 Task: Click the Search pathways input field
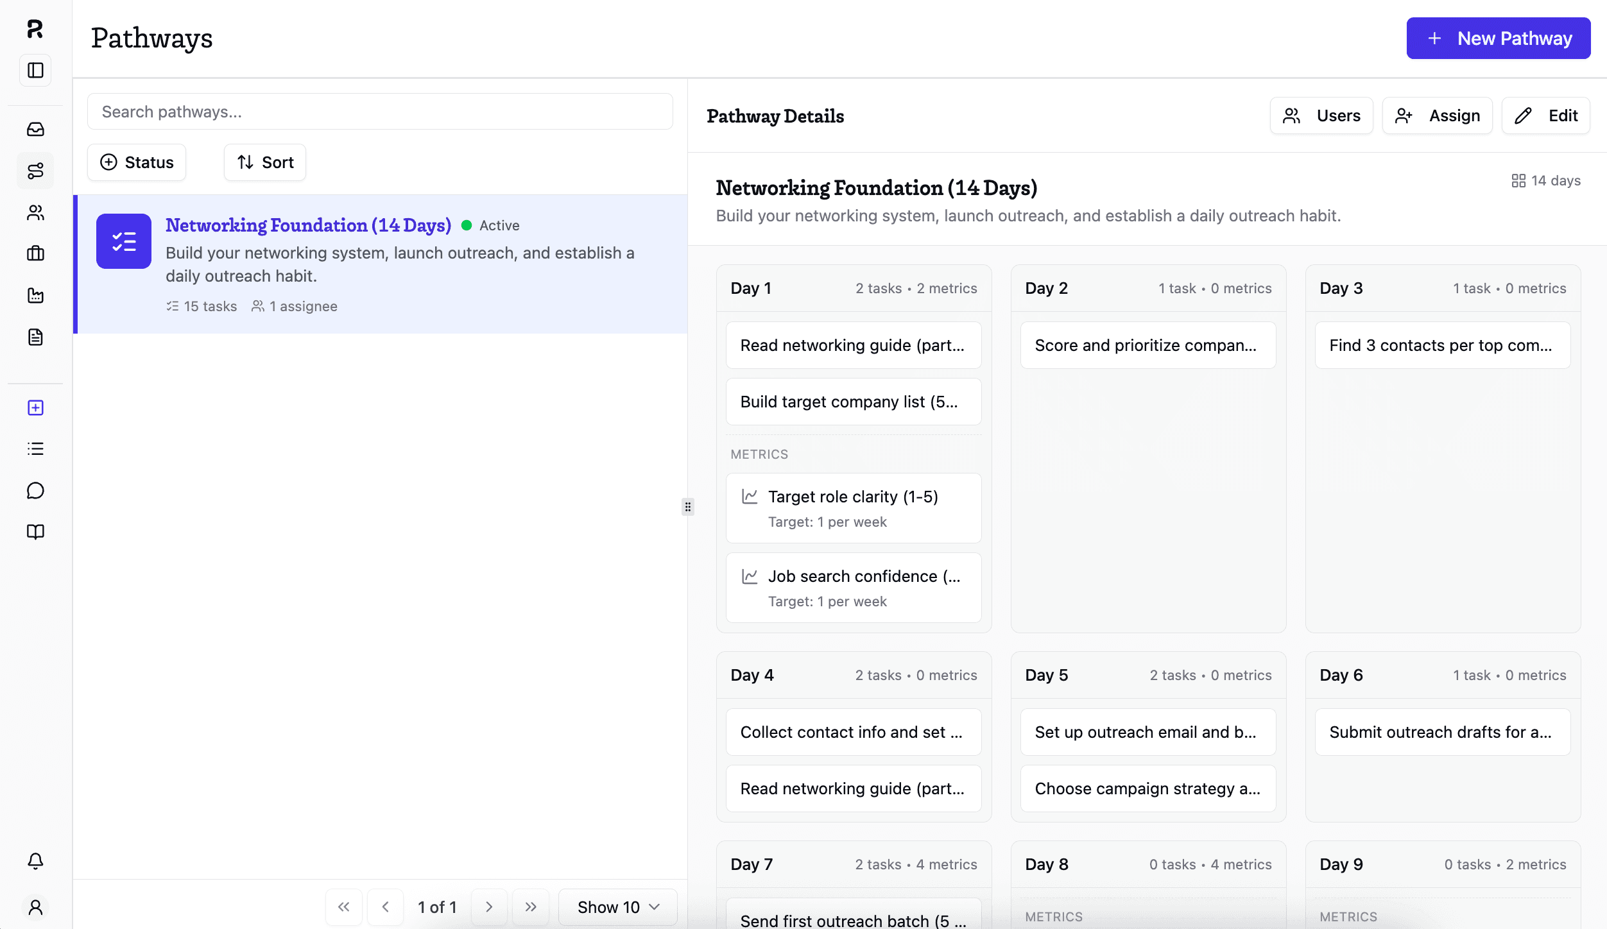click(380, 112)
